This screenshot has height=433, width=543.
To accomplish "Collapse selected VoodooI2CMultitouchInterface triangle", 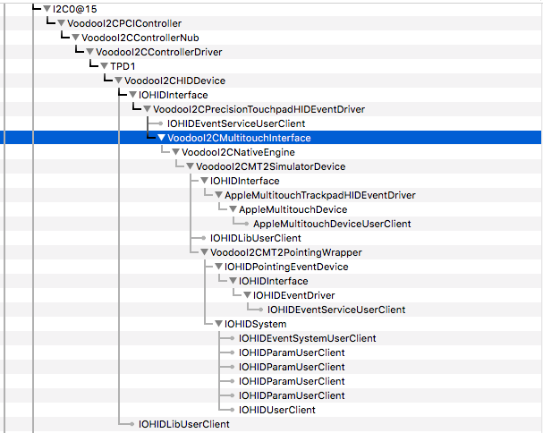I will (161, 138).
